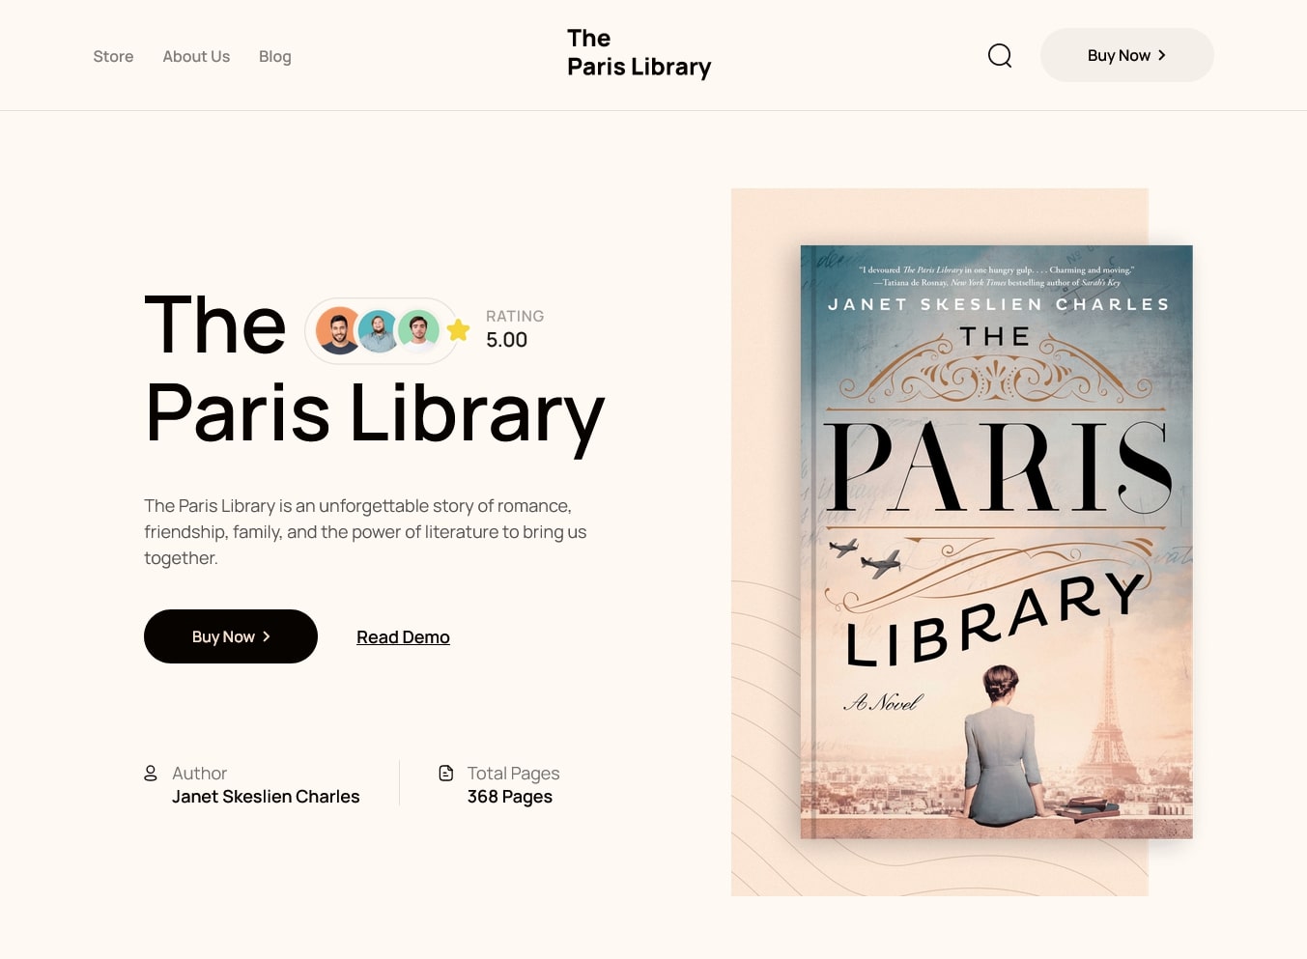Go to About Us page

coord(196,56)
